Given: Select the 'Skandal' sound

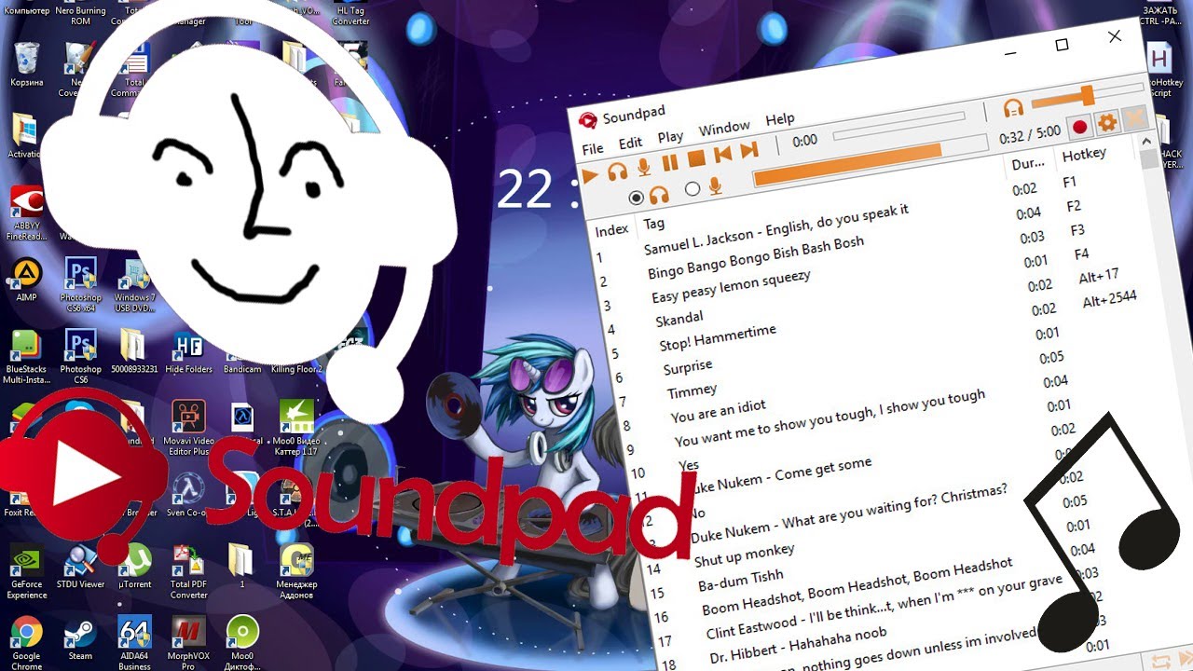Looking at the screenshot, I should click(679, 319).
